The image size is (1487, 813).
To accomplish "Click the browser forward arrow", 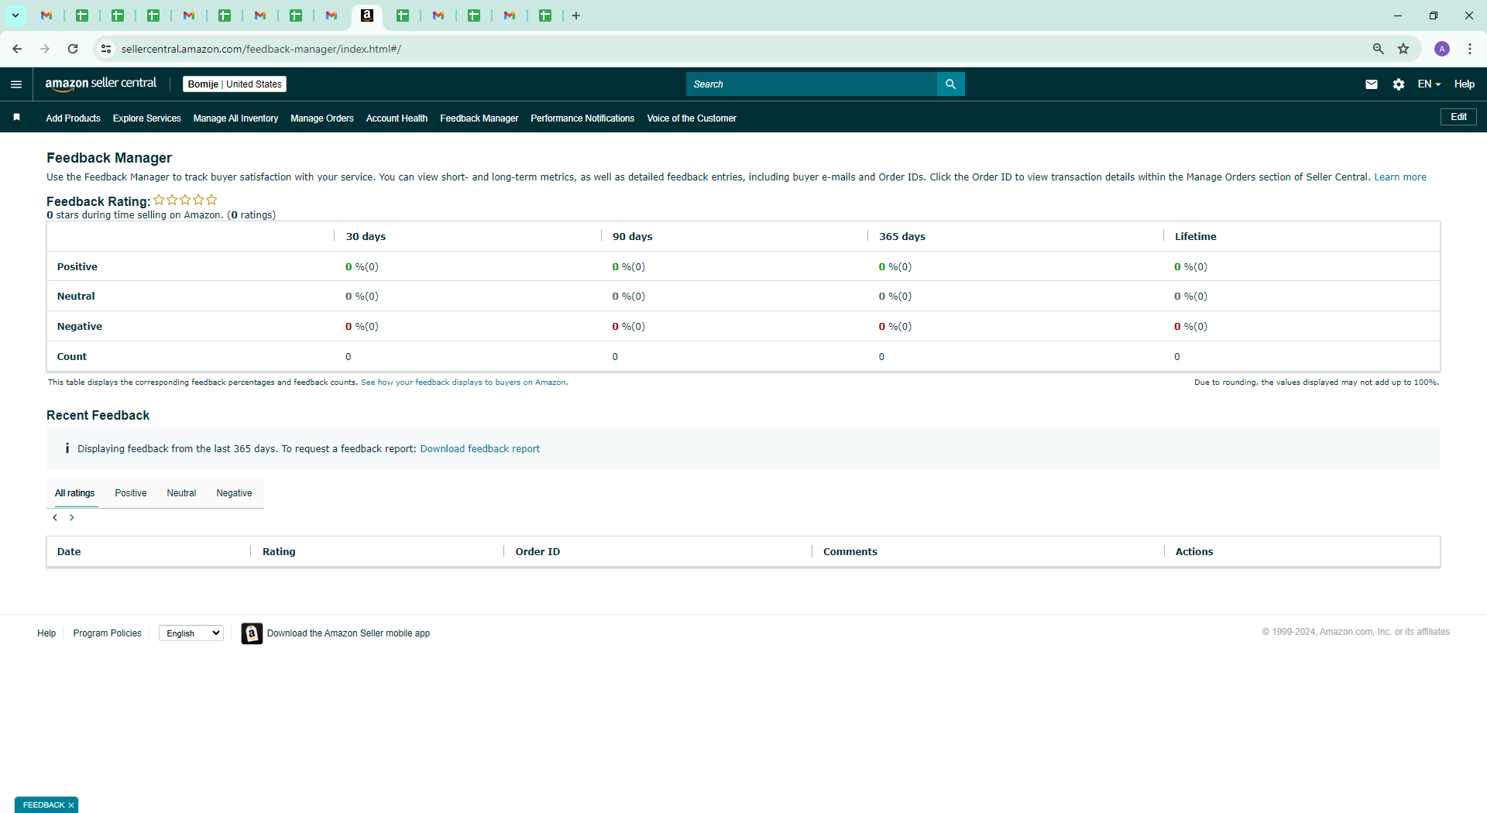I will click(x=45, y=49).
